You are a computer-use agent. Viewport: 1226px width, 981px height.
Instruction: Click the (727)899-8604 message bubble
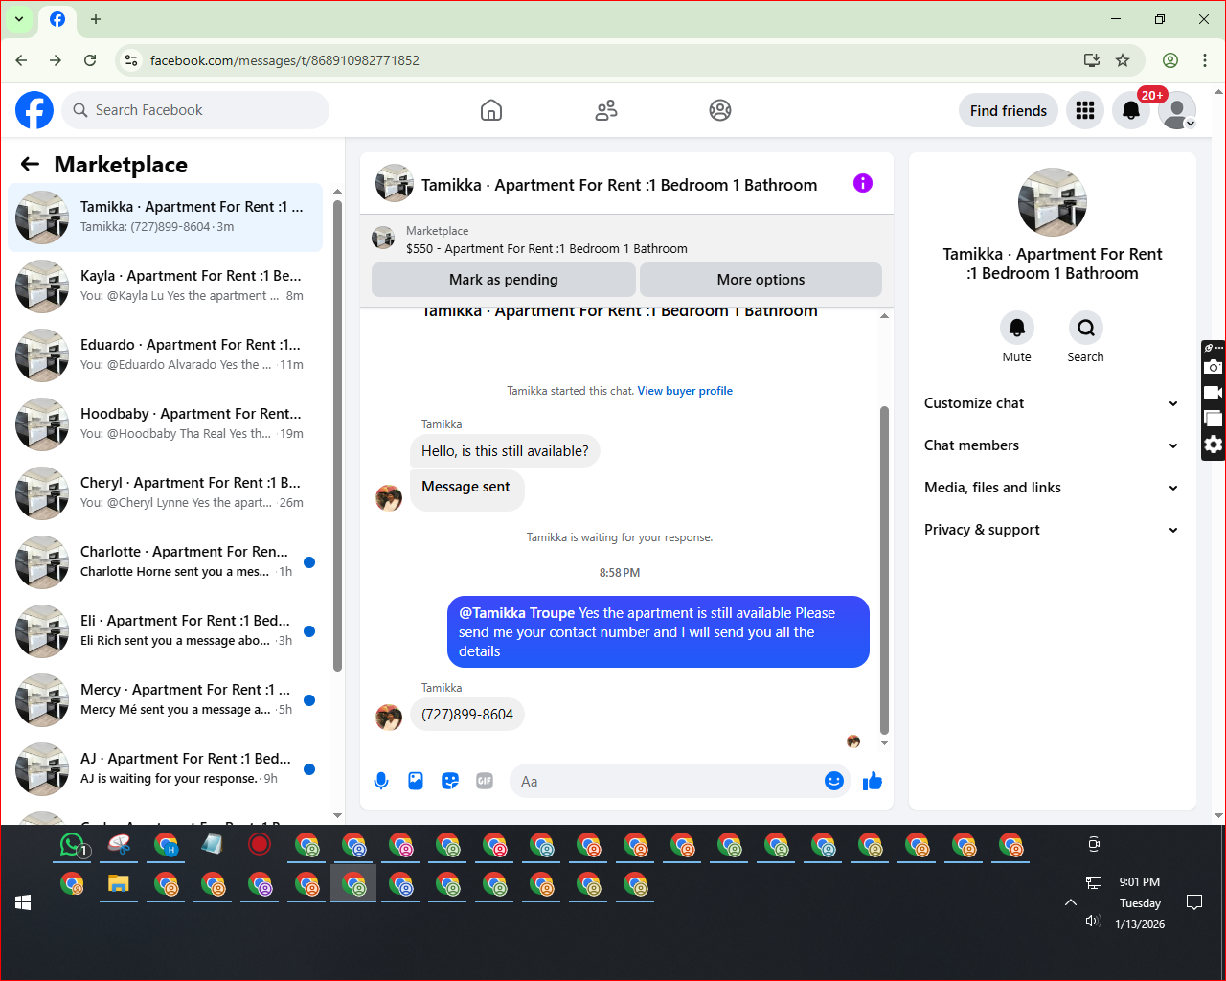(467, 715)
